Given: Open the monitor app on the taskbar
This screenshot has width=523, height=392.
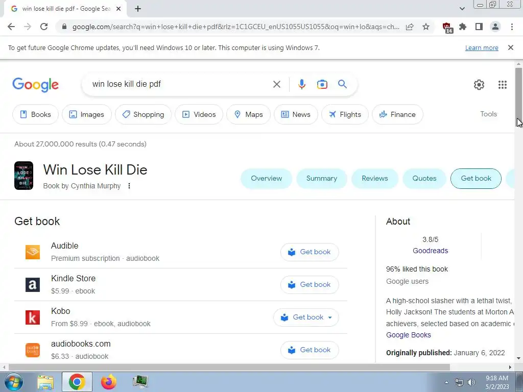Looking at the screenshot, I should tap(140, 382).
